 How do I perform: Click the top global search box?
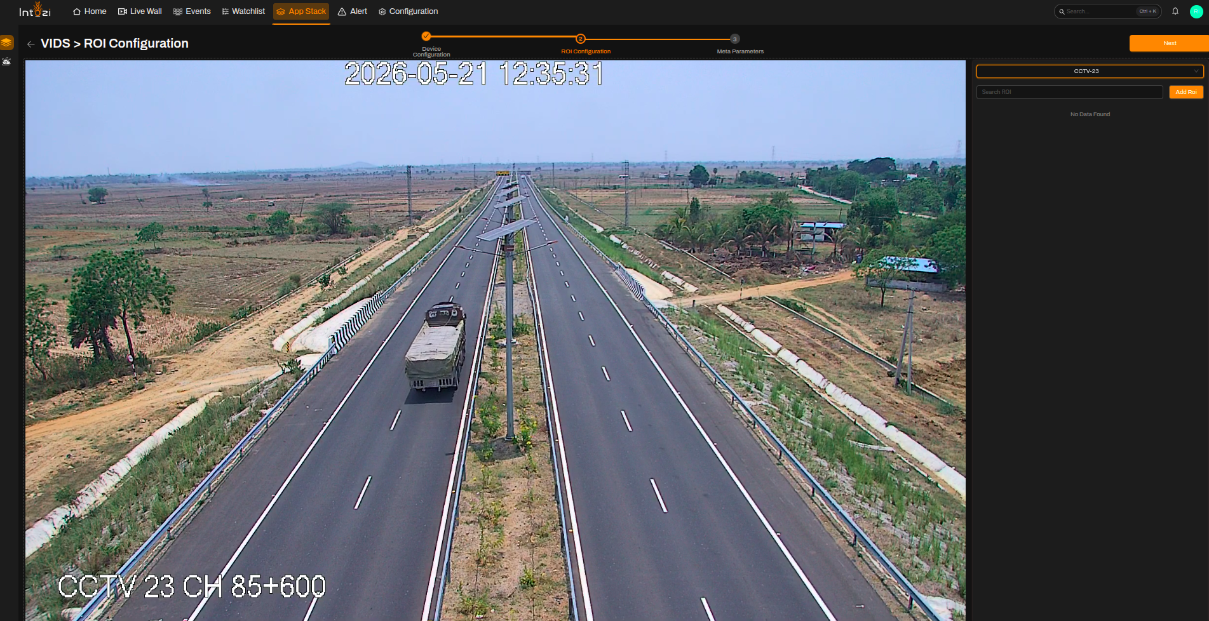coord(1107,11)
